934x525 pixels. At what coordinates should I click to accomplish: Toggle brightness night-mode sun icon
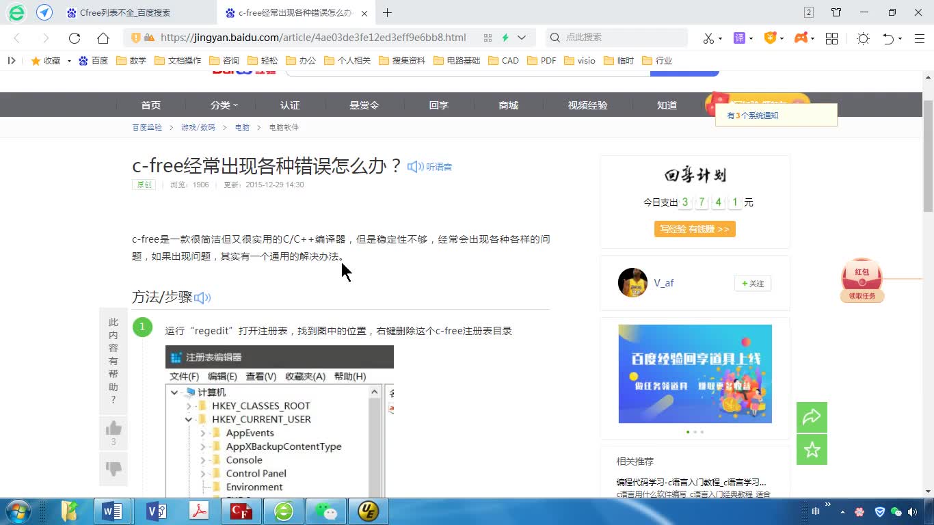864,38
